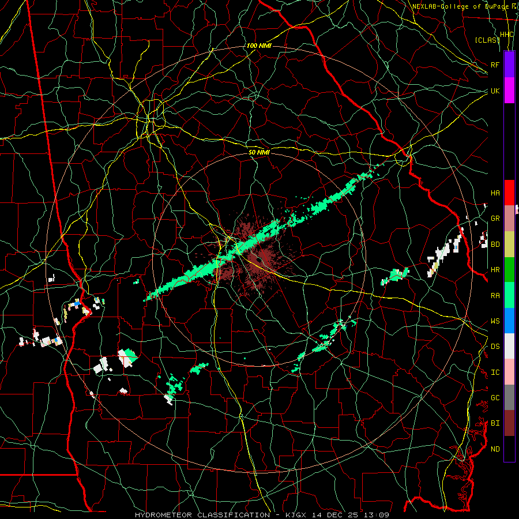This screenshot has width=519, height=519.
Task: Select the "BD" legend label
Action: pos(495,245)
